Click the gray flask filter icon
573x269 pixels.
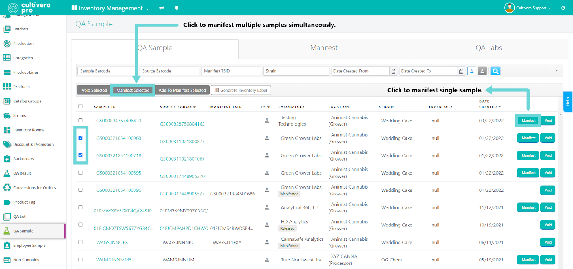[x=482, y=71]
